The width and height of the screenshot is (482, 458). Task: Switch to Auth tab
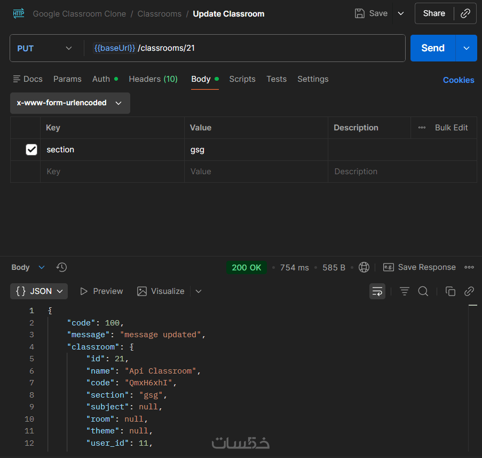[105, 79]
